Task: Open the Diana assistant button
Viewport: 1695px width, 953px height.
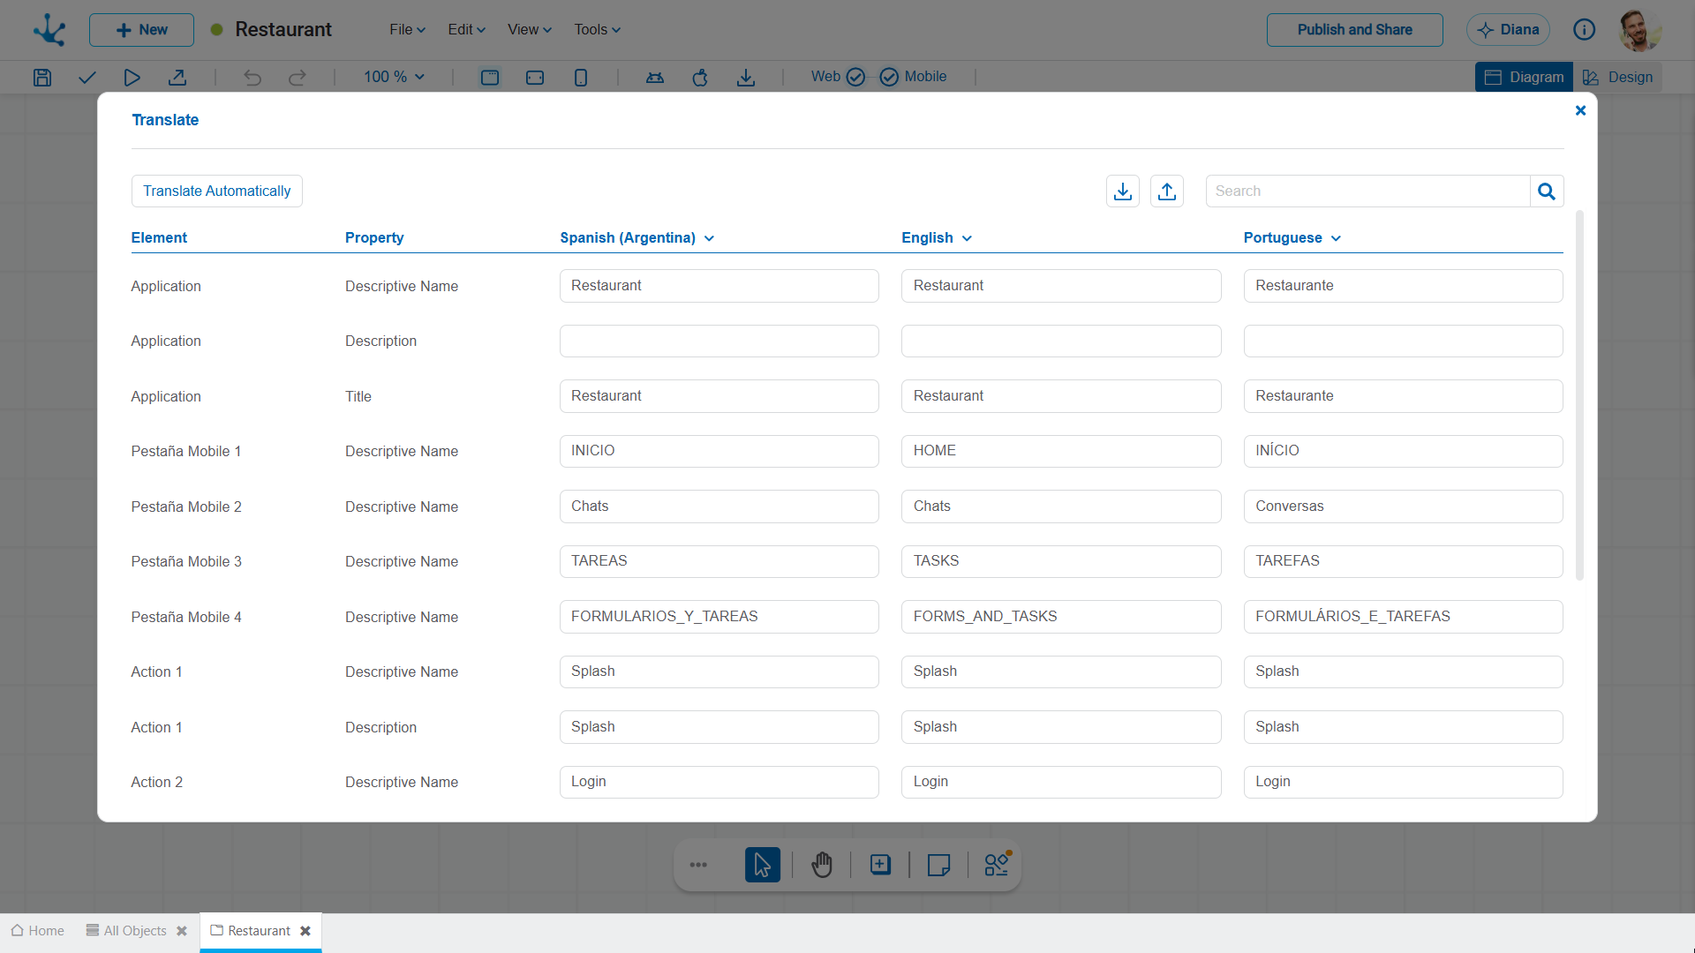Action: click(x=1508, y=30)
